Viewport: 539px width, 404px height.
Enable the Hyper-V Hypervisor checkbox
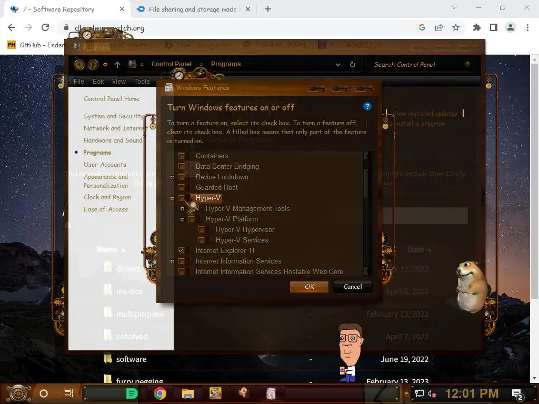[x=202, y=229]
